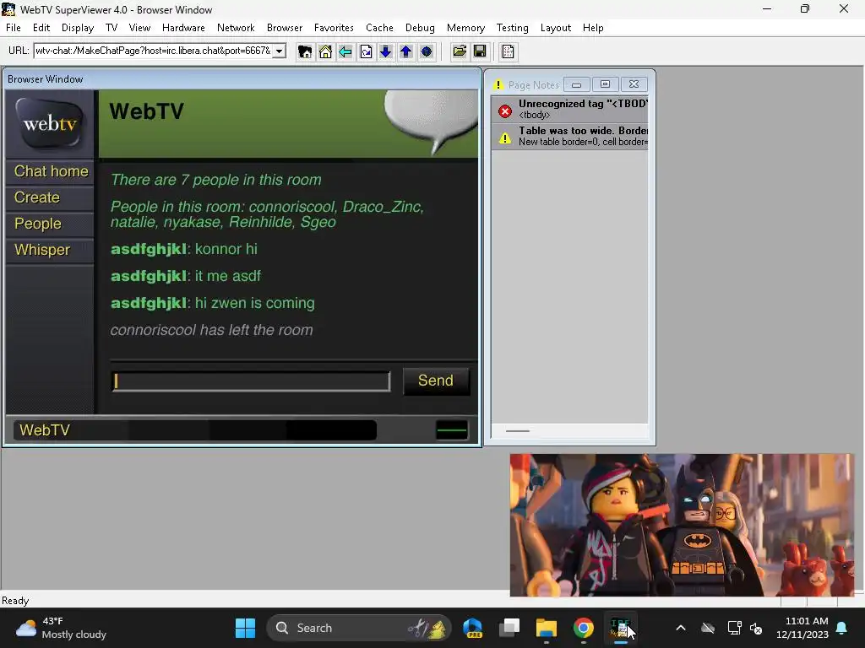Click the WebTV logo in chat sidebar

click(x=50, y=123)
